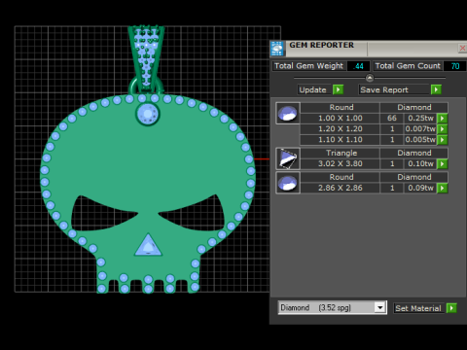The height and width of the screenshot is (350, 467).
Task: Click the green arrow for 1.10 X 1.10 row
Action: pyautogui.click(x=443, y=140)
